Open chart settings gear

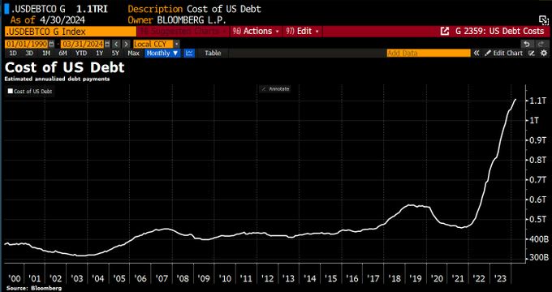click(x=544, y=53)
